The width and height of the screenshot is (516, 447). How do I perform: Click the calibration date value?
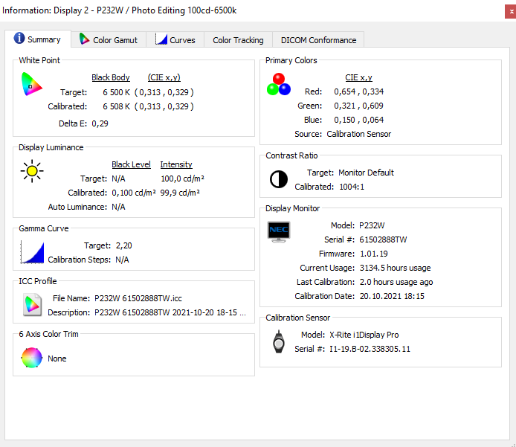click(x=391, y=296)
